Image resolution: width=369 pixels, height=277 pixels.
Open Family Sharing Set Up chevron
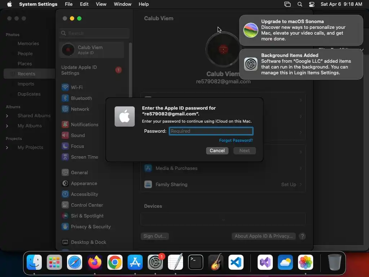point(301,184)
